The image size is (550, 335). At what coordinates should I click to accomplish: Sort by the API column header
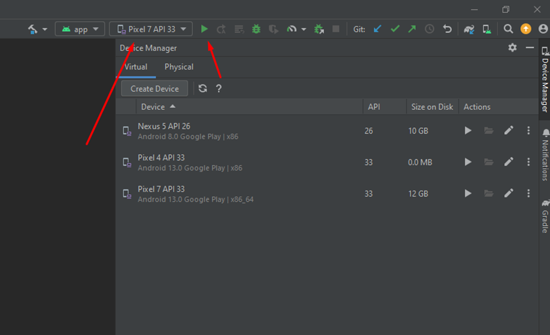pos(384,107)
